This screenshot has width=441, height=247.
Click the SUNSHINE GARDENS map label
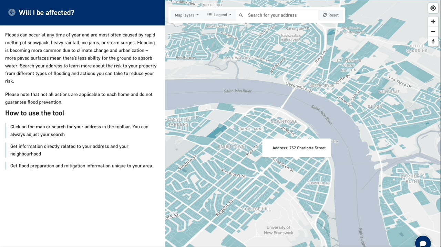point(178,122)
